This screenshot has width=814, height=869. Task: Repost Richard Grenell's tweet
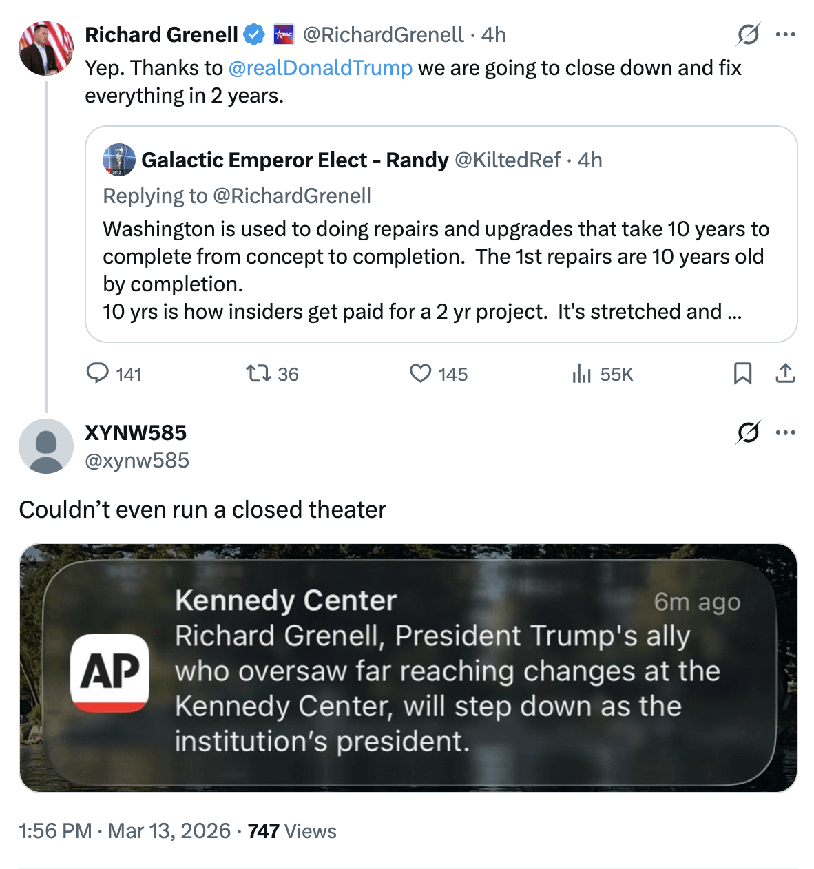[258, 373]
